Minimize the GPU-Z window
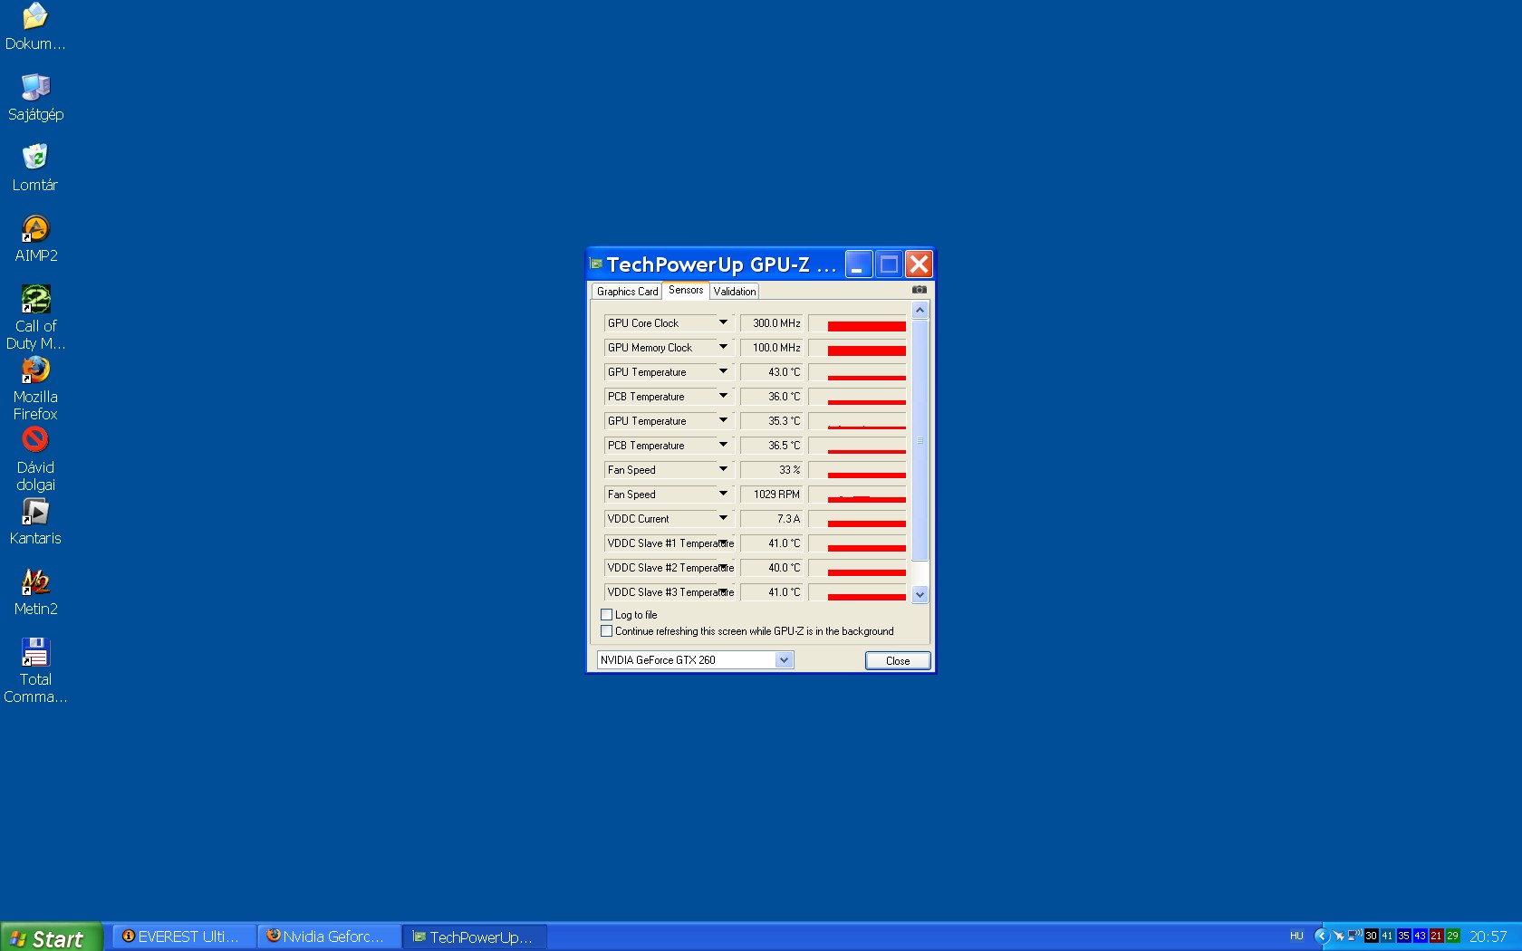Viewport: 1522px width, 951px height. pos(859,264)
